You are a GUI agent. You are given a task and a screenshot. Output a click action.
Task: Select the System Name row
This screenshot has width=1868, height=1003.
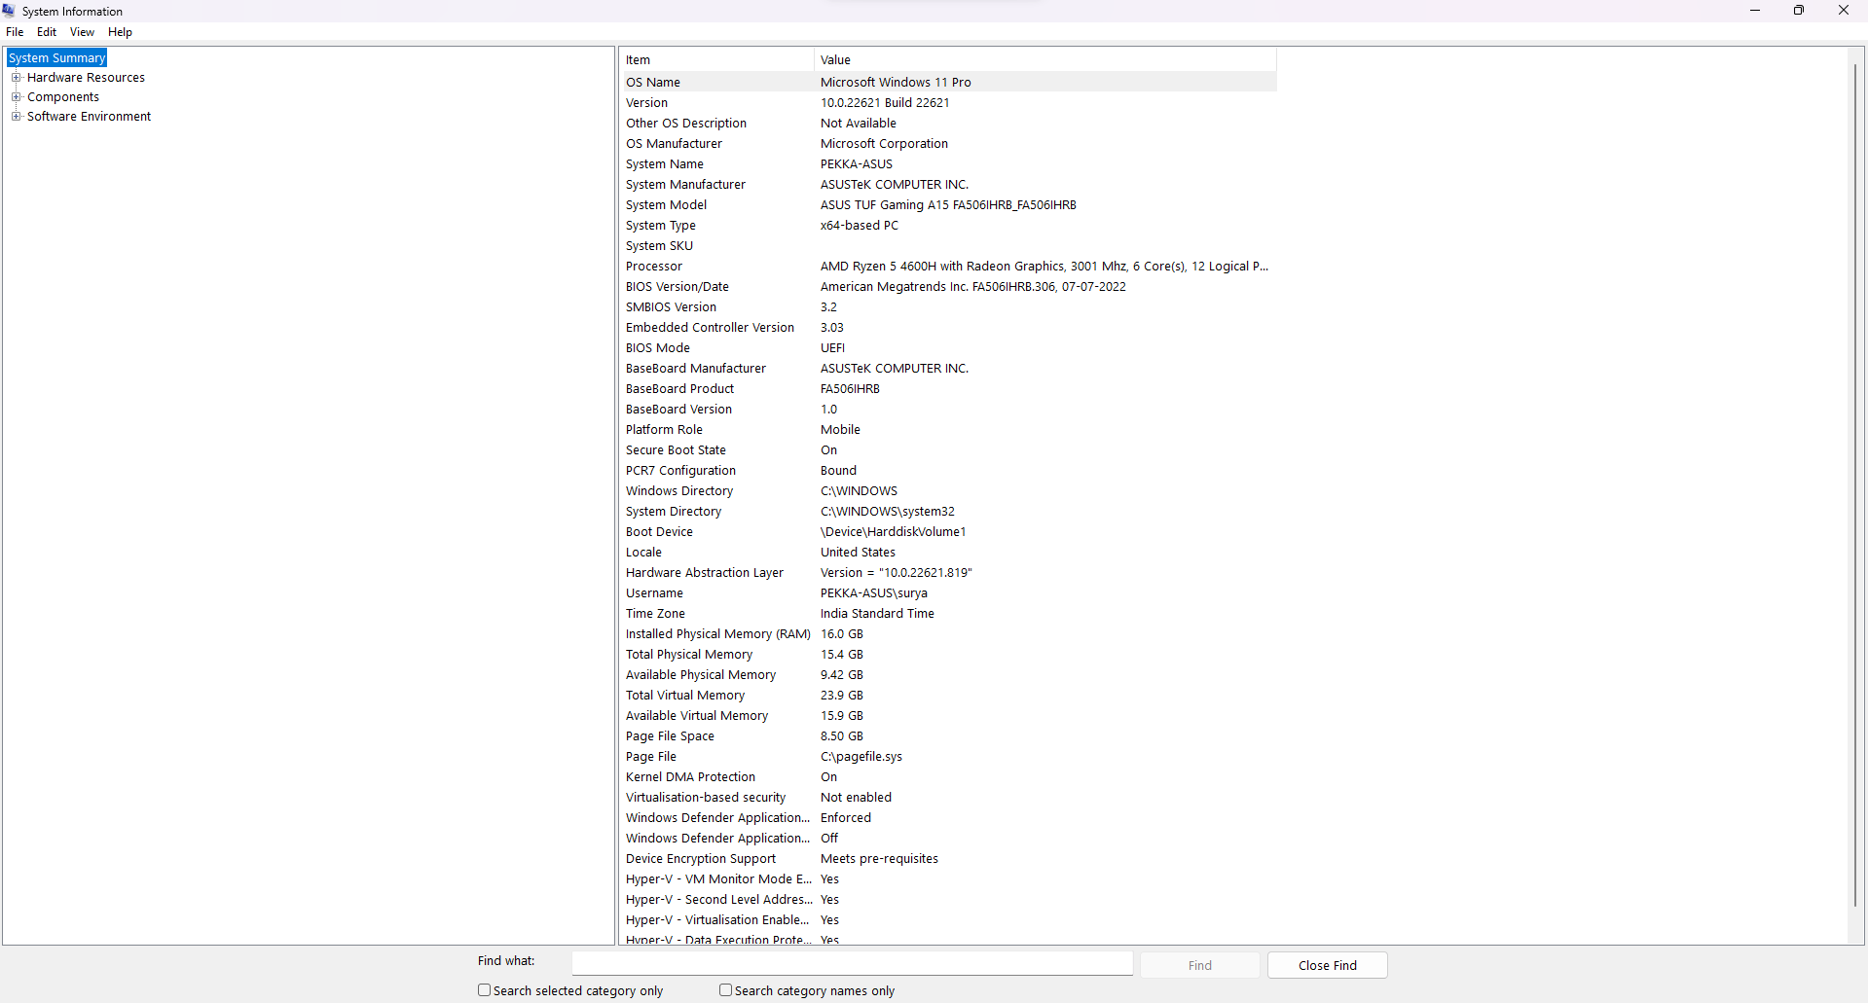click(949, 164)
